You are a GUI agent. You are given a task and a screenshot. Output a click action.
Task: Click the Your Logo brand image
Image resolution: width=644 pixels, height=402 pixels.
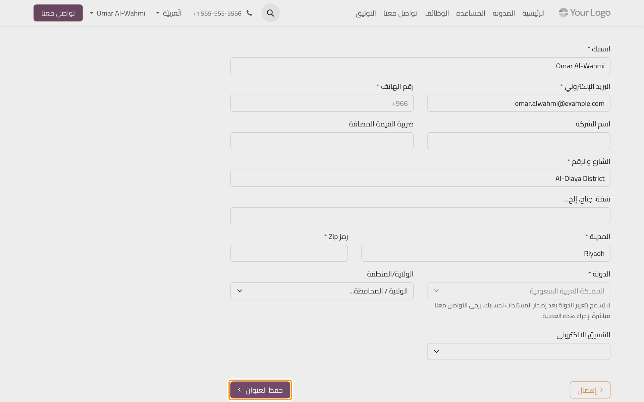coord(584,13)
